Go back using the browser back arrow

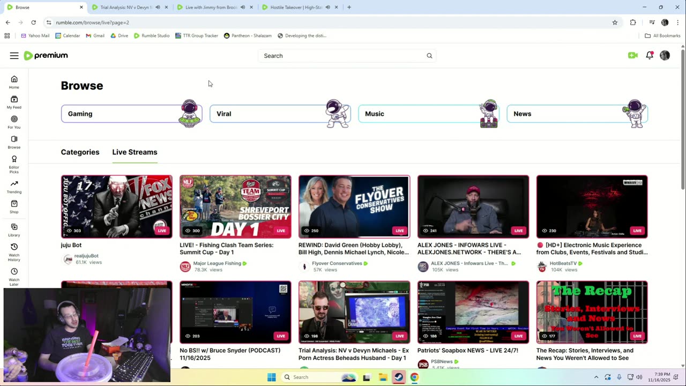coord(8,23)
